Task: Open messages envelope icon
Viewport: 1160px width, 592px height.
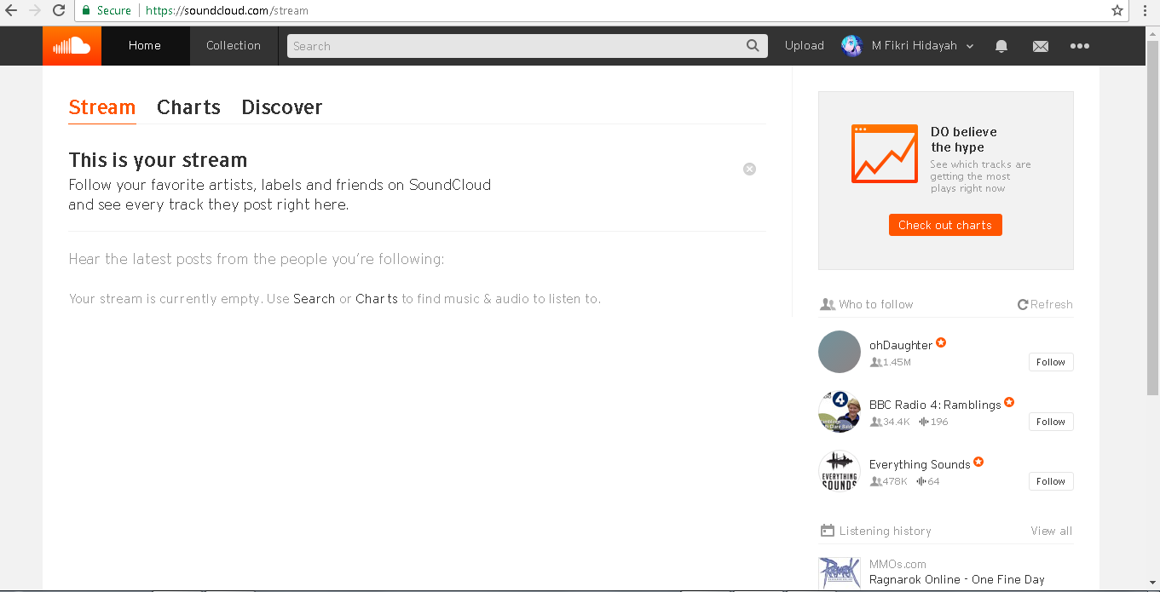Action: click(1041, 46)
